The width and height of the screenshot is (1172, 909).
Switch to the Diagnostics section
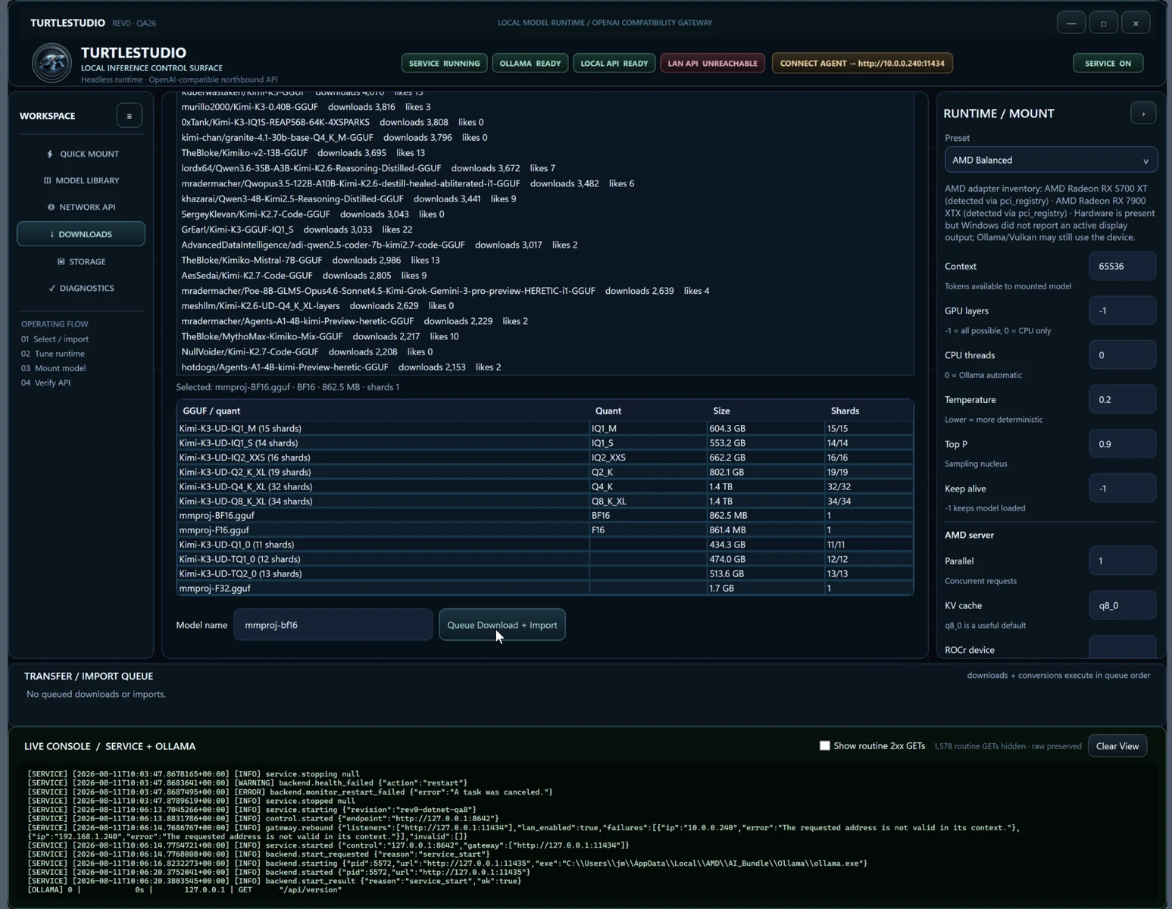tap(81, 288)
